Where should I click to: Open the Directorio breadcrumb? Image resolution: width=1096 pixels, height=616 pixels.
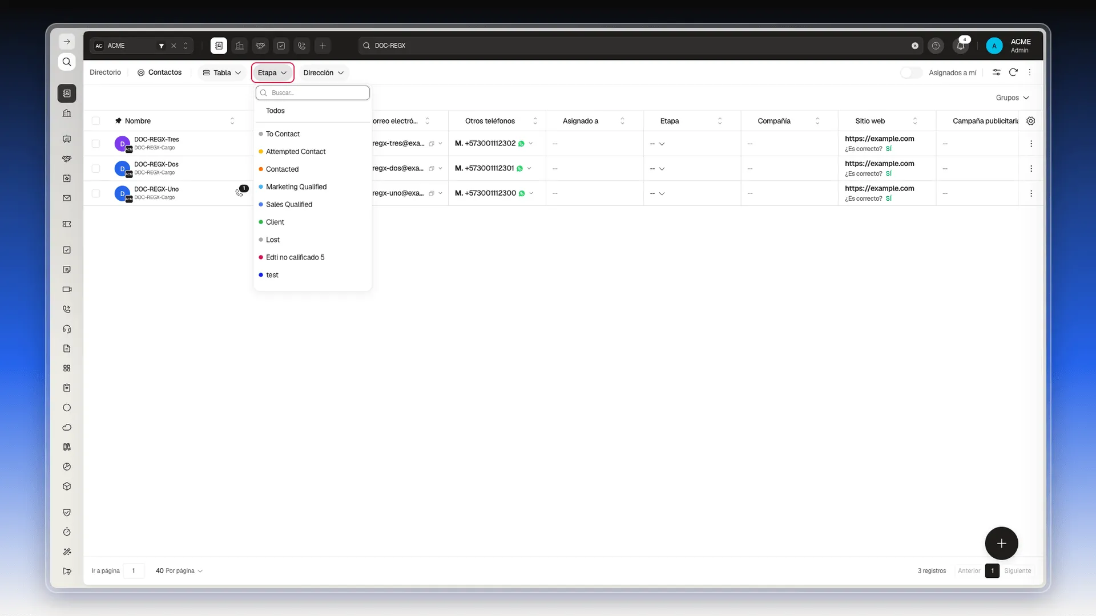[x=106, y=72]
